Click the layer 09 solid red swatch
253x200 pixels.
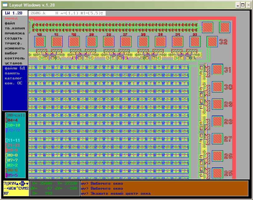7,150
